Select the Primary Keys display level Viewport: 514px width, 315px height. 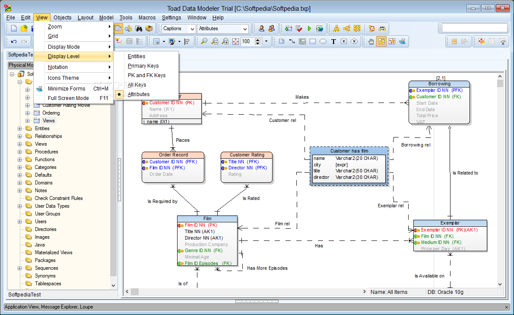pyautogui.click(x=143, y=66)
